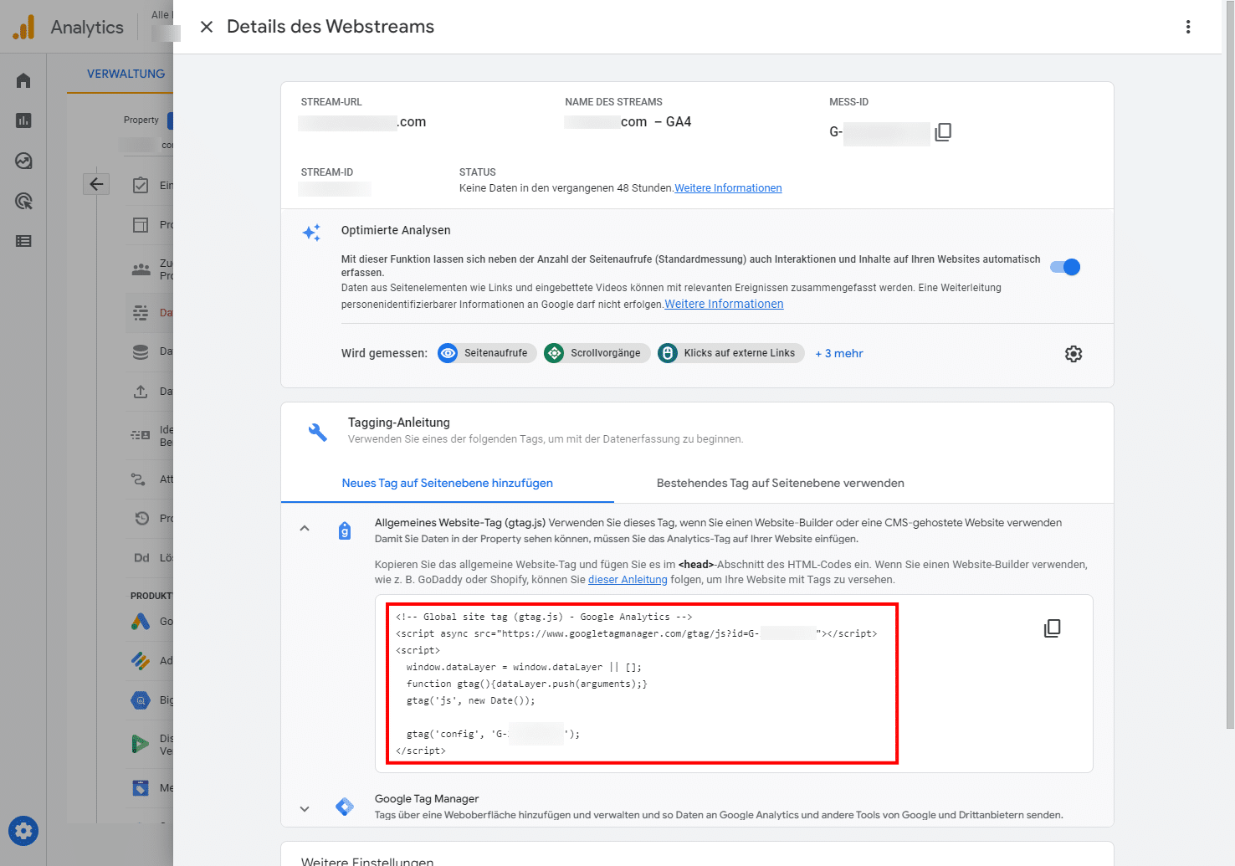Click the data import upload icon
Image resolution: width=1235 pixels, height=866 pixels.
click(141, 391)
